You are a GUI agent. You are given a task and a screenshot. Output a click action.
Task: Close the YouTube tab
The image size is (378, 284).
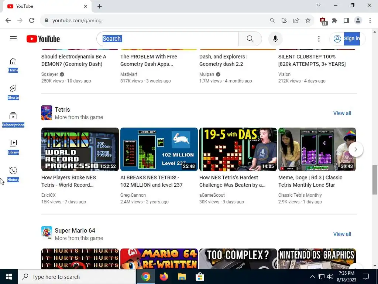click(x=86, y=6)
